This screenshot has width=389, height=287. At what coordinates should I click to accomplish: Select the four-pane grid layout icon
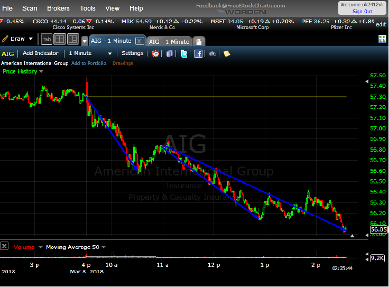pos(60,39)
